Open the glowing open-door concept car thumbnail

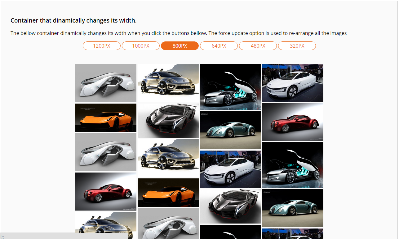click(230, 87)
